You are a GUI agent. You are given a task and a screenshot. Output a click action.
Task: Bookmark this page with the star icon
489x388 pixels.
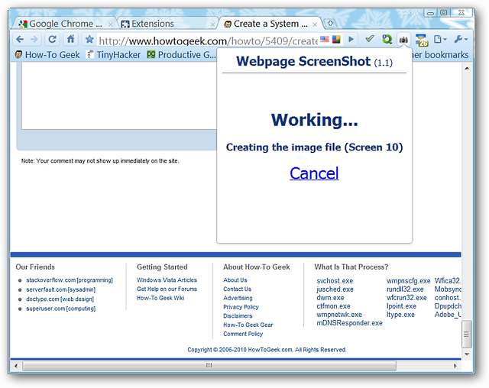[89, 39]
